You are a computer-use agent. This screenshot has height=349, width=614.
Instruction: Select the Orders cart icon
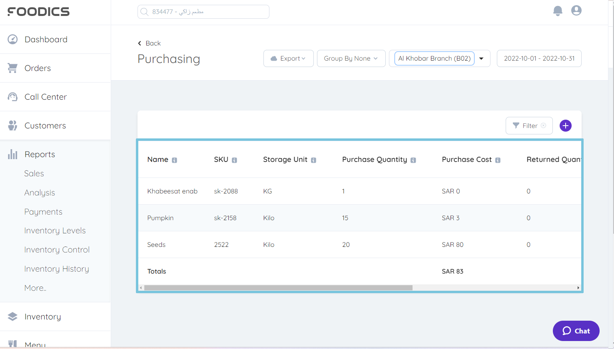(x=12, y=68)
